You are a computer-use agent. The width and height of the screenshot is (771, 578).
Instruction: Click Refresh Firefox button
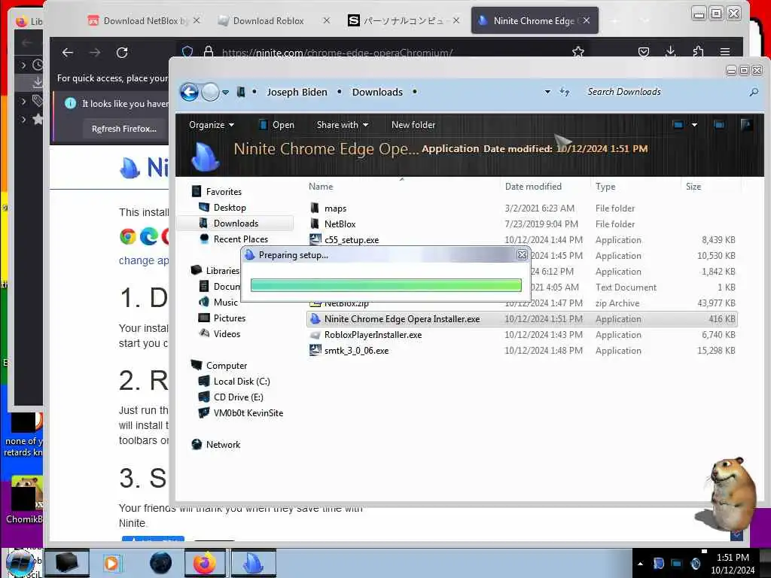tap(124, 129)
